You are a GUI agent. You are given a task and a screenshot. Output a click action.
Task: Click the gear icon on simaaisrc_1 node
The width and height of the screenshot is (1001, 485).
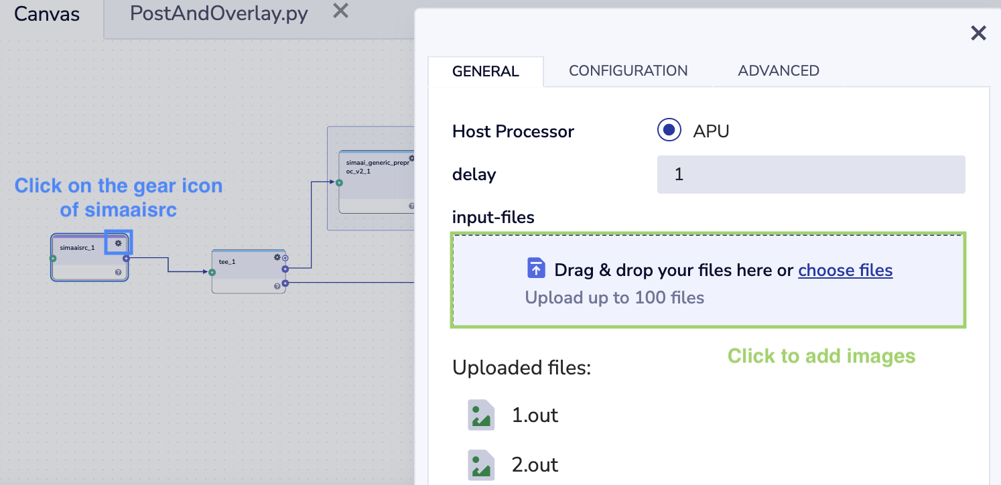119,243
